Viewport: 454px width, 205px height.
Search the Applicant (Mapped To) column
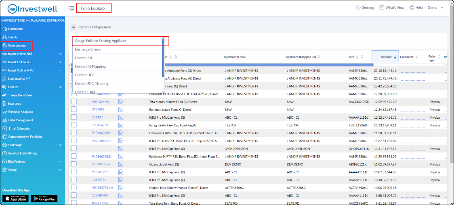tap(319, 57)
